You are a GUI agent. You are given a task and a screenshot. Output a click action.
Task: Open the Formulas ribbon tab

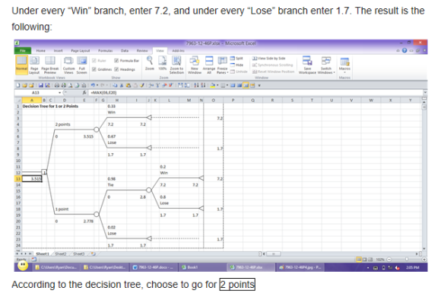tap(106, 51)
